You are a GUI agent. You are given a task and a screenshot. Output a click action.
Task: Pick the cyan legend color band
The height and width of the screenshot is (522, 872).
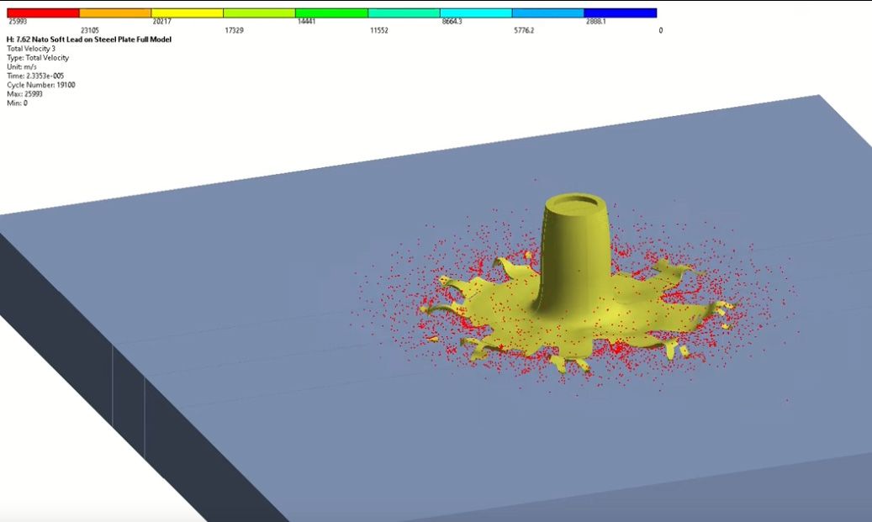pyautogui.click(x=476, y=13)
